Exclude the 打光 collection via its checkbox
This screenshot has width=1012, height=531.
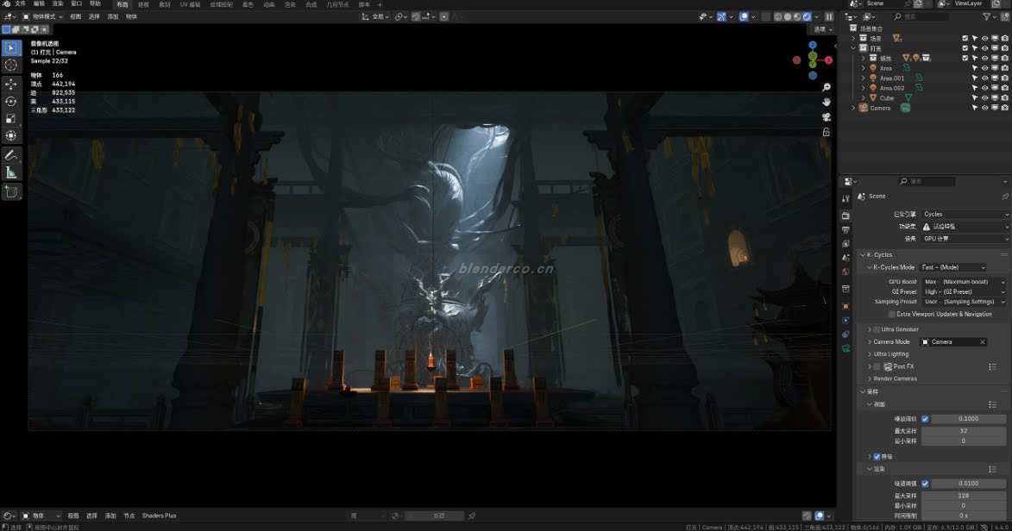click(965, 48)
